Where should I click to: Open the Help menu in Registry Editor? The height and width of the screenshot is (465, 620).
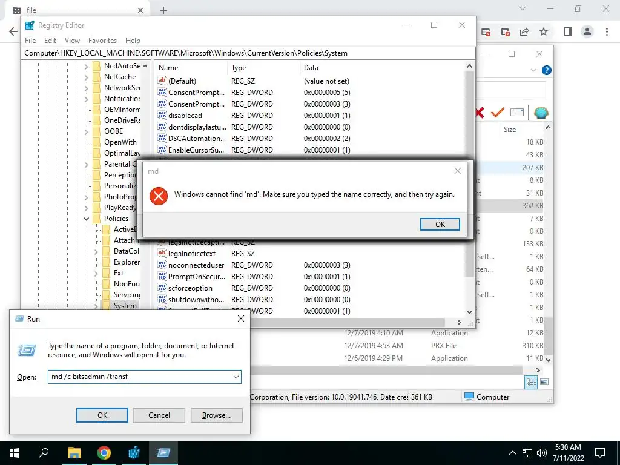[133, 41]
